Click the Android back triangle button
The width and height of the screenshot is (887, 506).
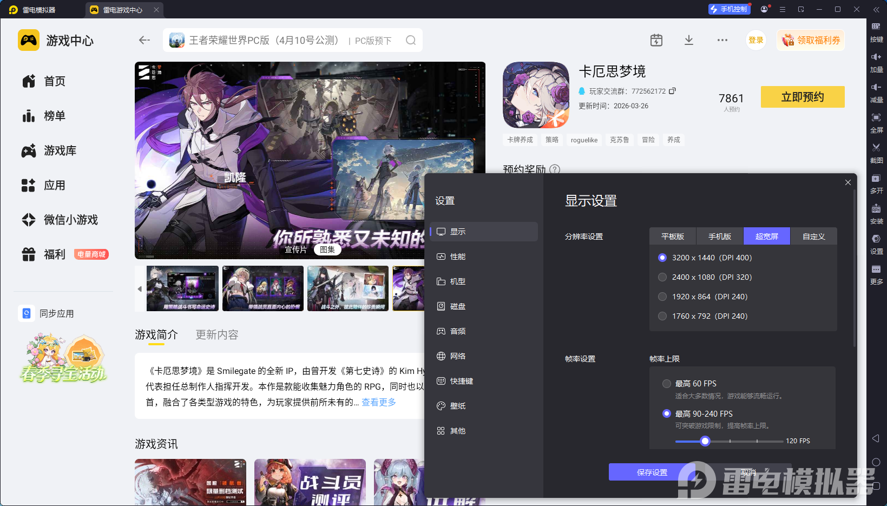pyautogui.click(x=876, y=438)
